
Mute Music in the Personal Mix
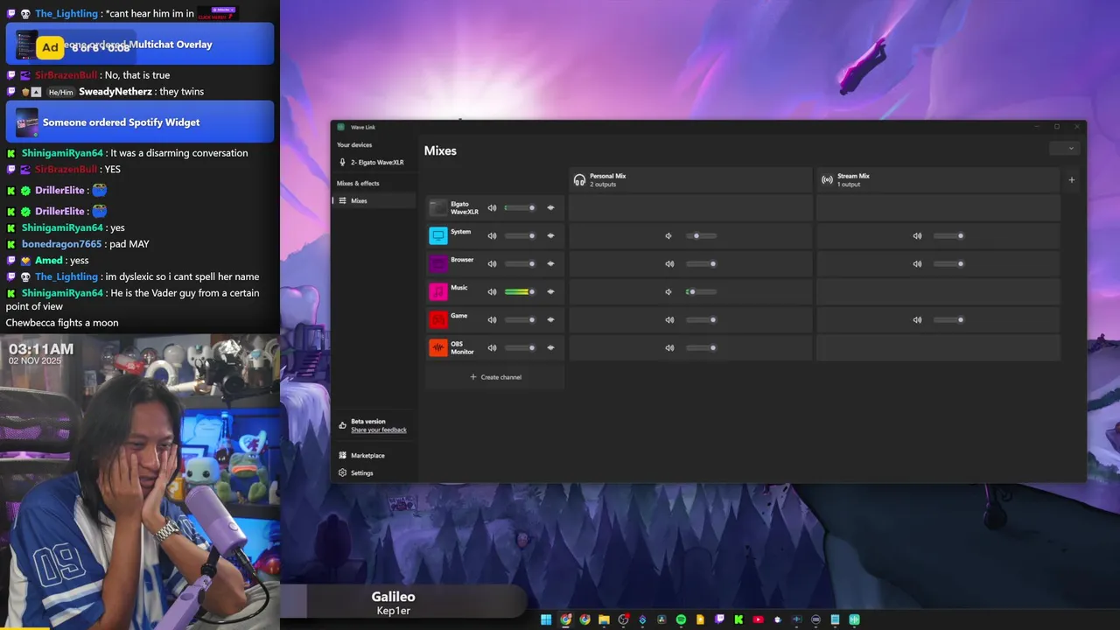pos(668,291)
